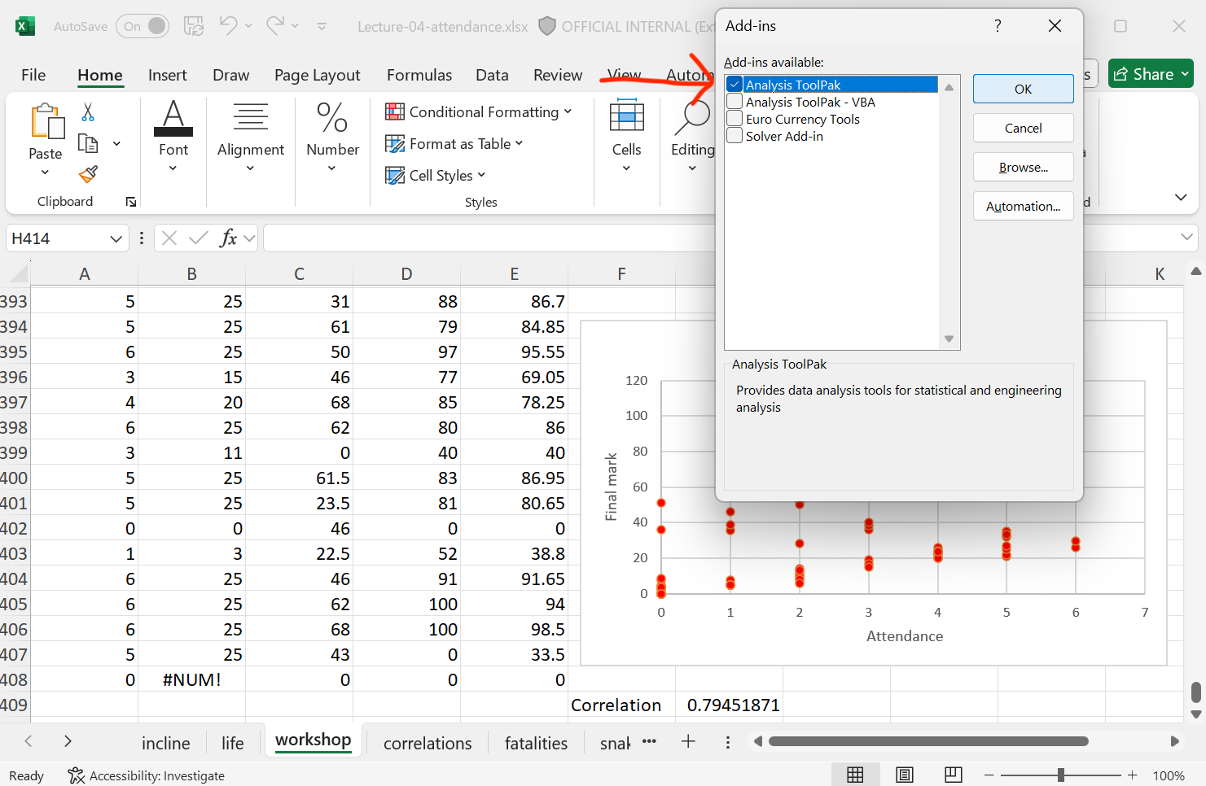1206x786 pixels.
Task: Click the Copy icon in Clipboard group
Action: click(x=88, y=144)
